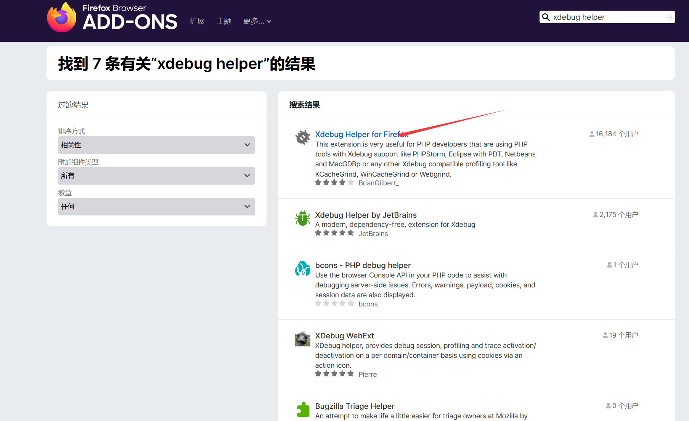Click the 1 个用户 count
The image size is (689, 421).
point(626,265)
